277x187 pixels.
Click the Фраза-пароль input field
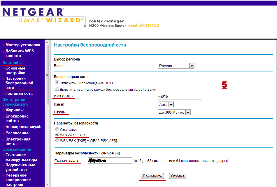pyautogui.click(x=110, y=161)
